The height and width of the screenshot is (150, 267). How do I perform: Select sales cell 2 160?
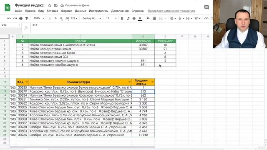tap(143, 99)
